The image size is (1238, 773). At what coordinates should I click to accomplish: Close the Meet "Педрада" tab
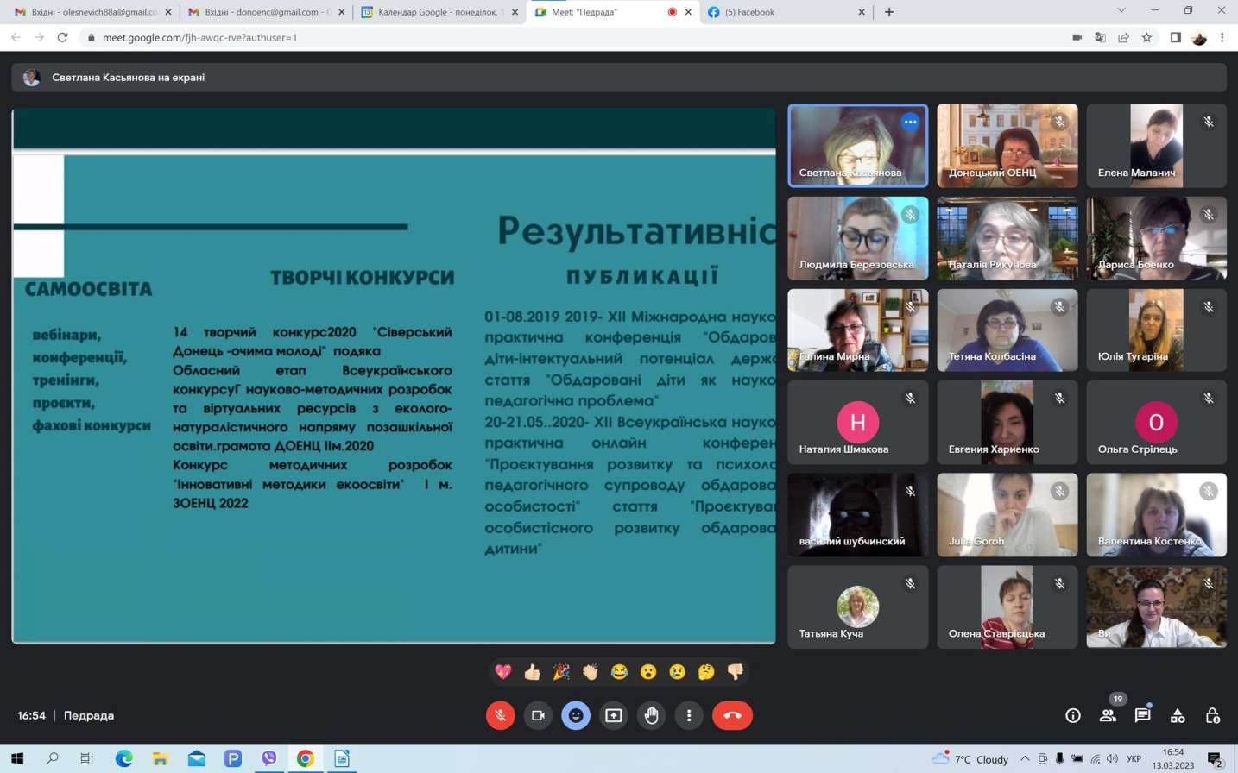688,12
